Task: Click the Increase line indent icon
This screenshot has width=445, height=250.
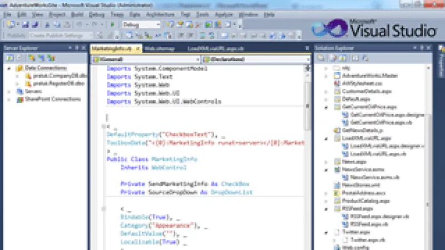Action: [190, 36]
